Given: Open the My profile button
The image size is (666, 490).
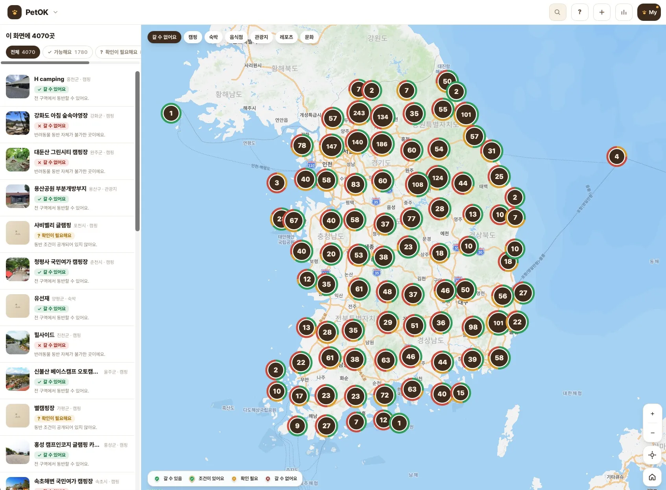Looking at the screenshot, I should tap(649, 12).
